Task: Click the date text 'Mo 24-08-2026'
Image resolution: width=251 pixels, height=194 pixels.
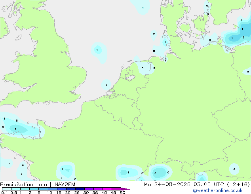Action: (167, 184)
